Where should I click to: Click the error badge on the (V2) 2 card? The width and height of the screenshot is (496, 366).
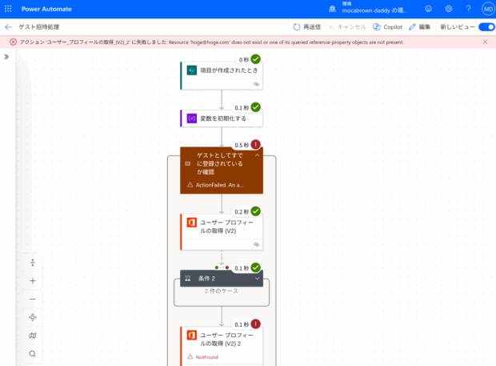(255, 324)
